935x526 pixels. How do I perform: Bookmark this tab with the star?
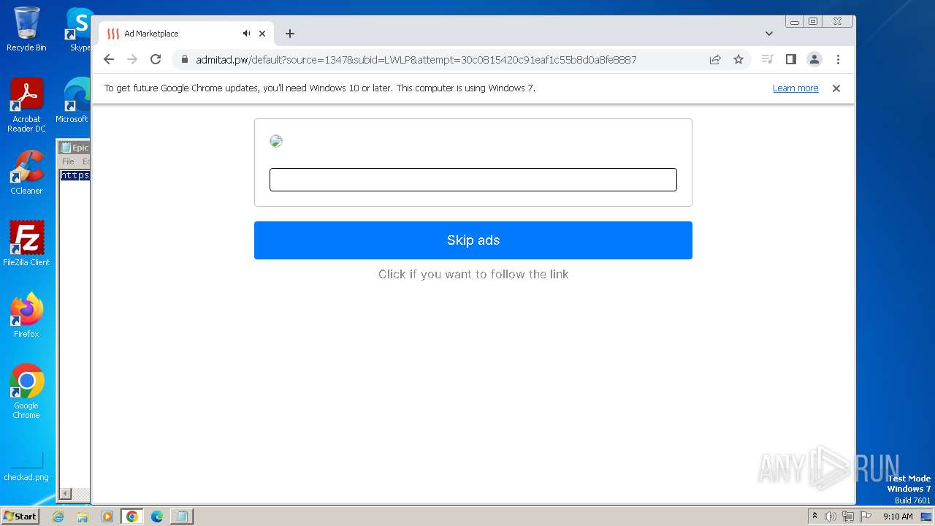point(739,59)
